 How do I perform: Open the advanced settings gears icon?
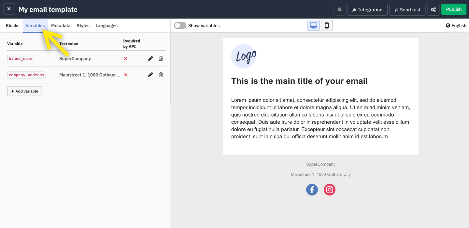click(x=433, y=10)
